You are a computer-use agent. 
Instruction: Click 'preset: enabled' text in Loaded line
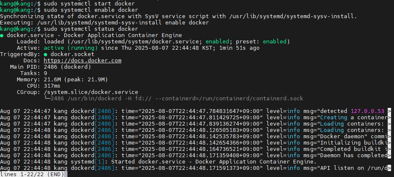(261, 41)
